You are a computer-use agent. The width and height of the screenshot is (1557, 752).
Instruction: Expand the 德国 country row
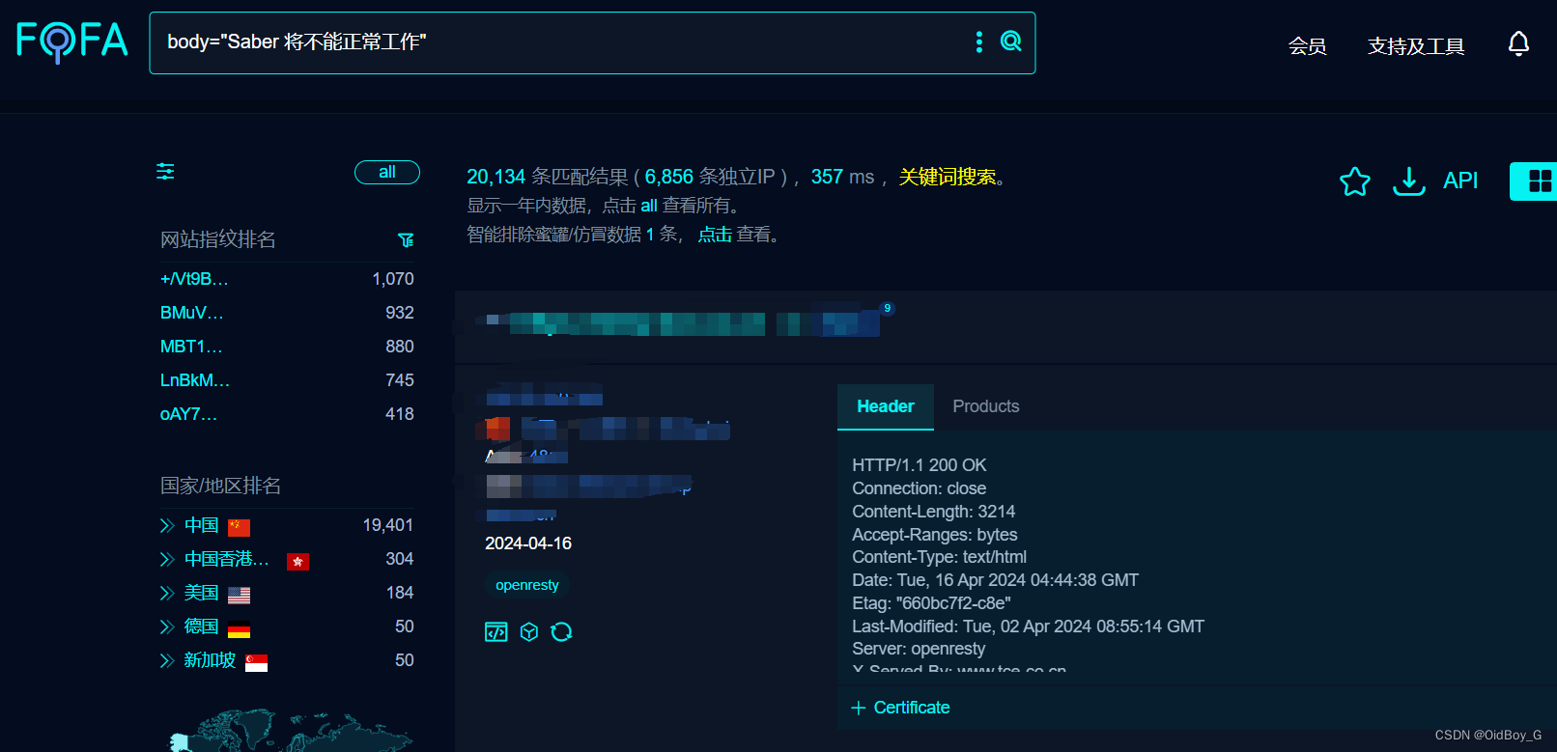167,627
